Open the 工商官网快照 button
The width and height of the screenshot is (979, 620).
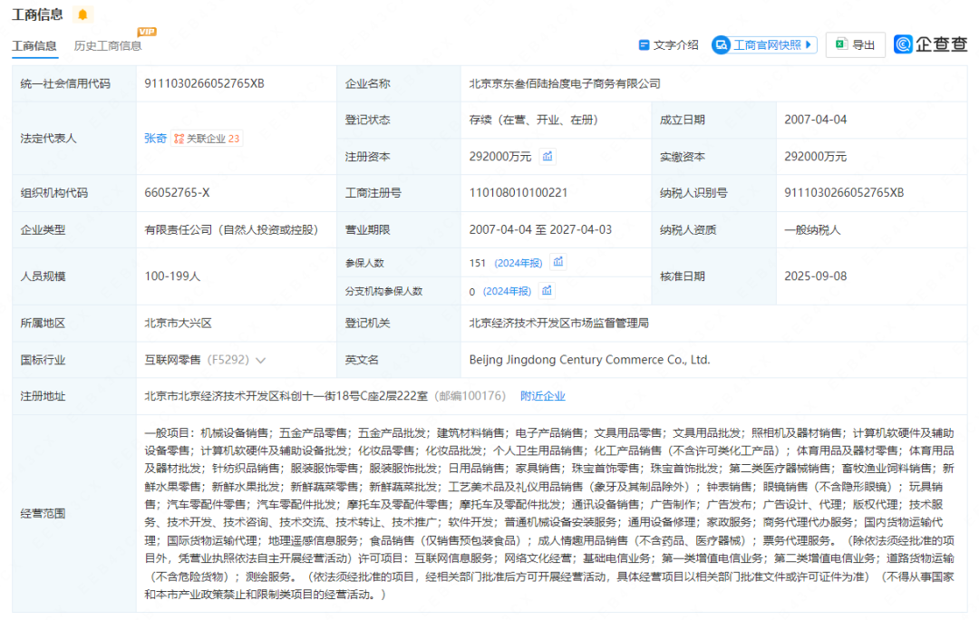(x=765, y=45)
